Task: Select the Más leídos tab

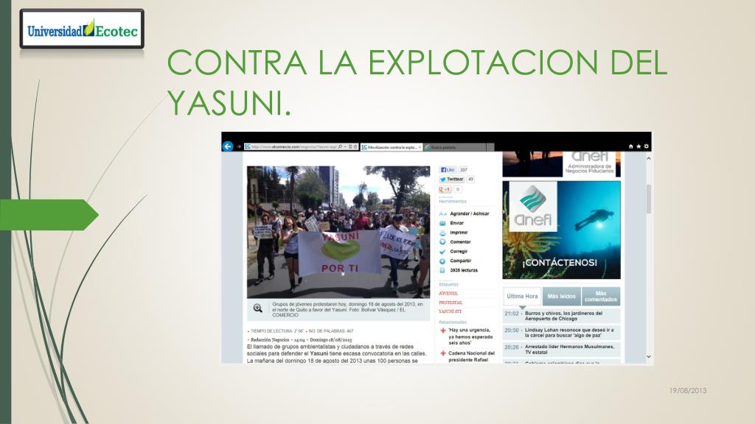Action: click(x=561, y=296)
